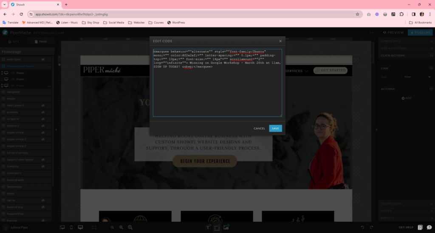Screen dimensions: 435x233
Task: Show help for Actions setting
Action: click(431, 89)
